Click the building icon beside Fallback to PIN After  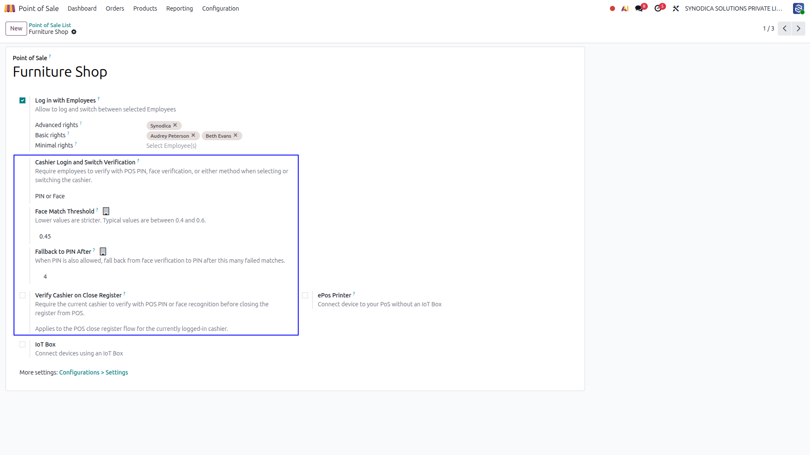click(x=103, y=251)
